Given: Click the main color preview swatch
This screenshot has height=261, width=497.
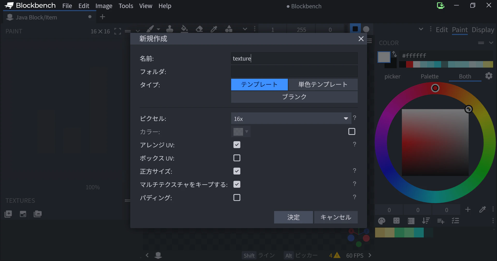Looking at the screenshot, I should pos(384,57).
